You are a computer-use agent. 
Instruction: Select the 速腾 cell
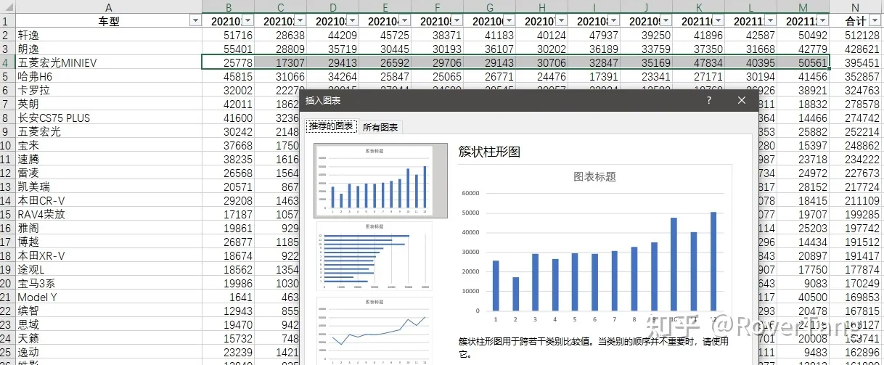click(x=109, y=159)
